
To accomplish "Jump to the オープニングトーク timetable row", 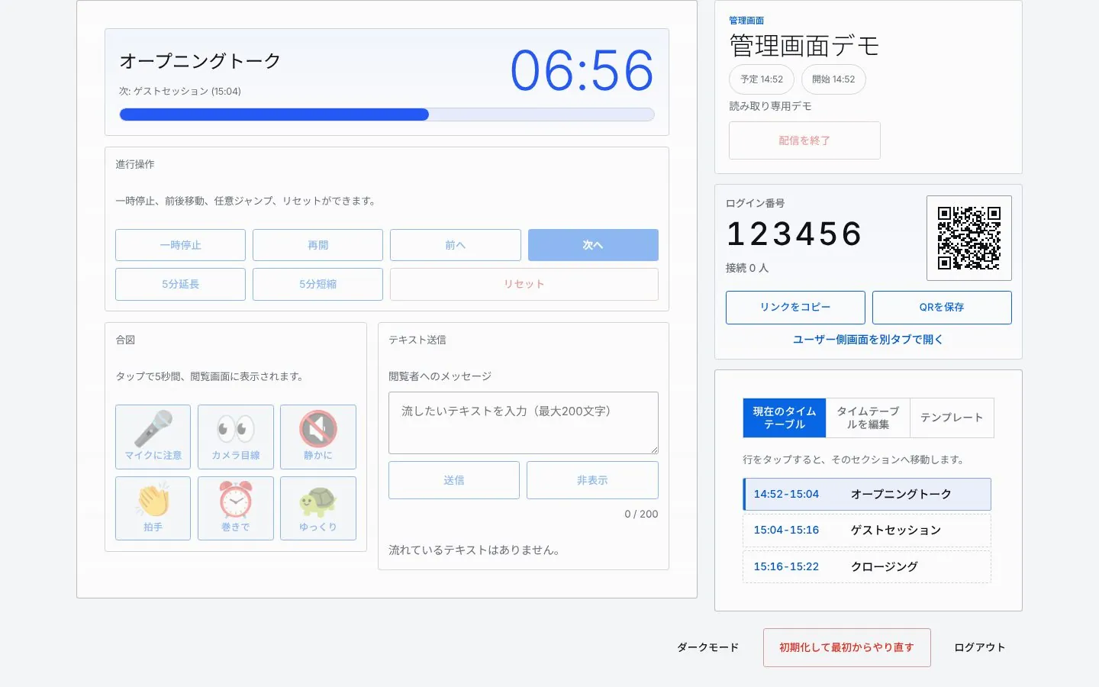I will coord(867,494).
